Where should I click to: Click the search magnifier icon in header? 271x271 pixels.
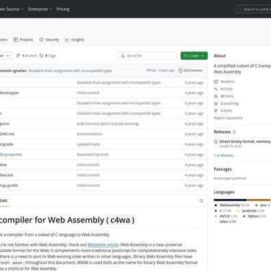pyautogui.click(x=240, y=9)
